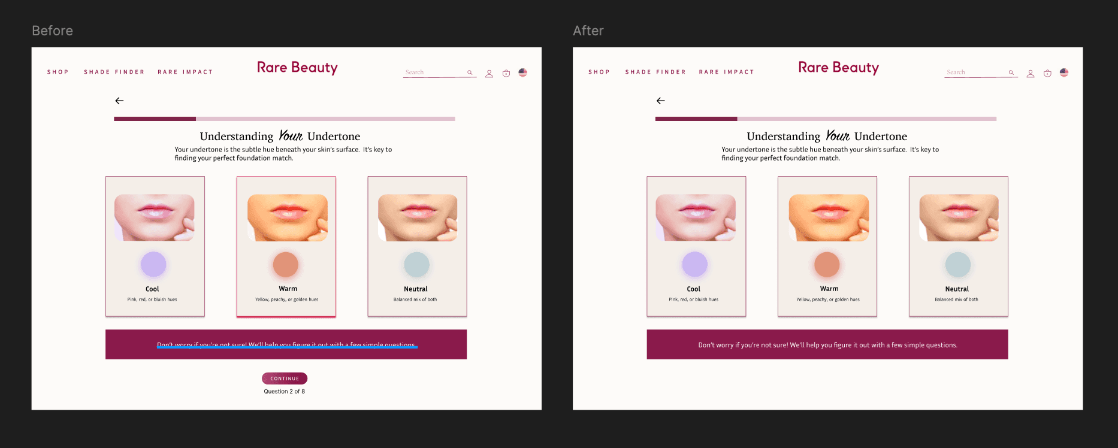Click the quiz progress bar in Before mockup
This screenshot has height=448, width=1118.
[285, 119]
